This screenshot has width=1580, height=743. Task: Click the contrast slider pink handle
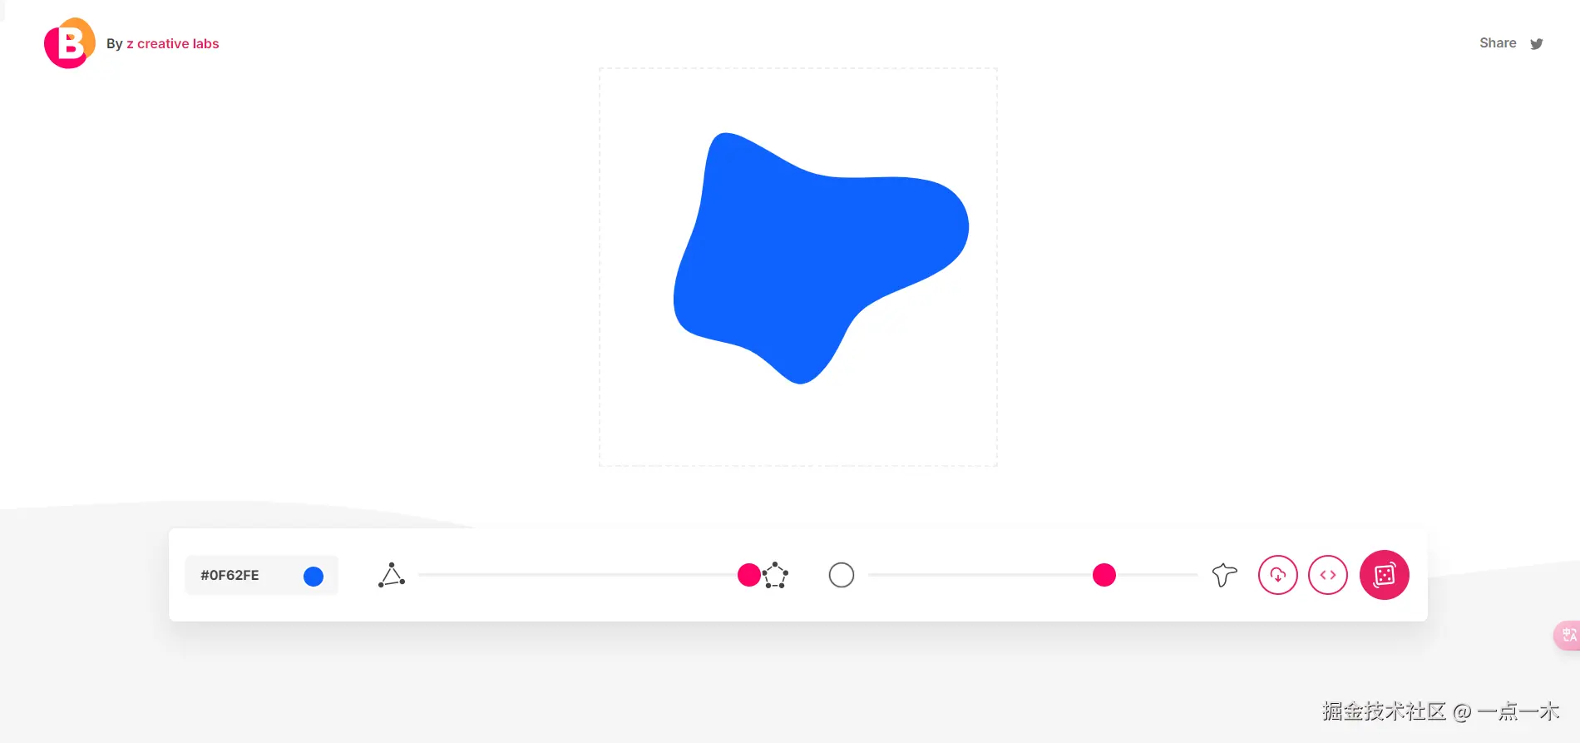pos(1104,575)
